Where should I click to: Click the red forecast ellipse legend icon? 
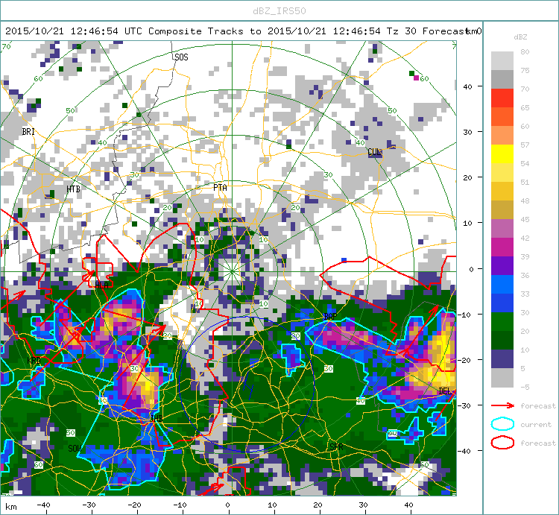tap(502, 443)
